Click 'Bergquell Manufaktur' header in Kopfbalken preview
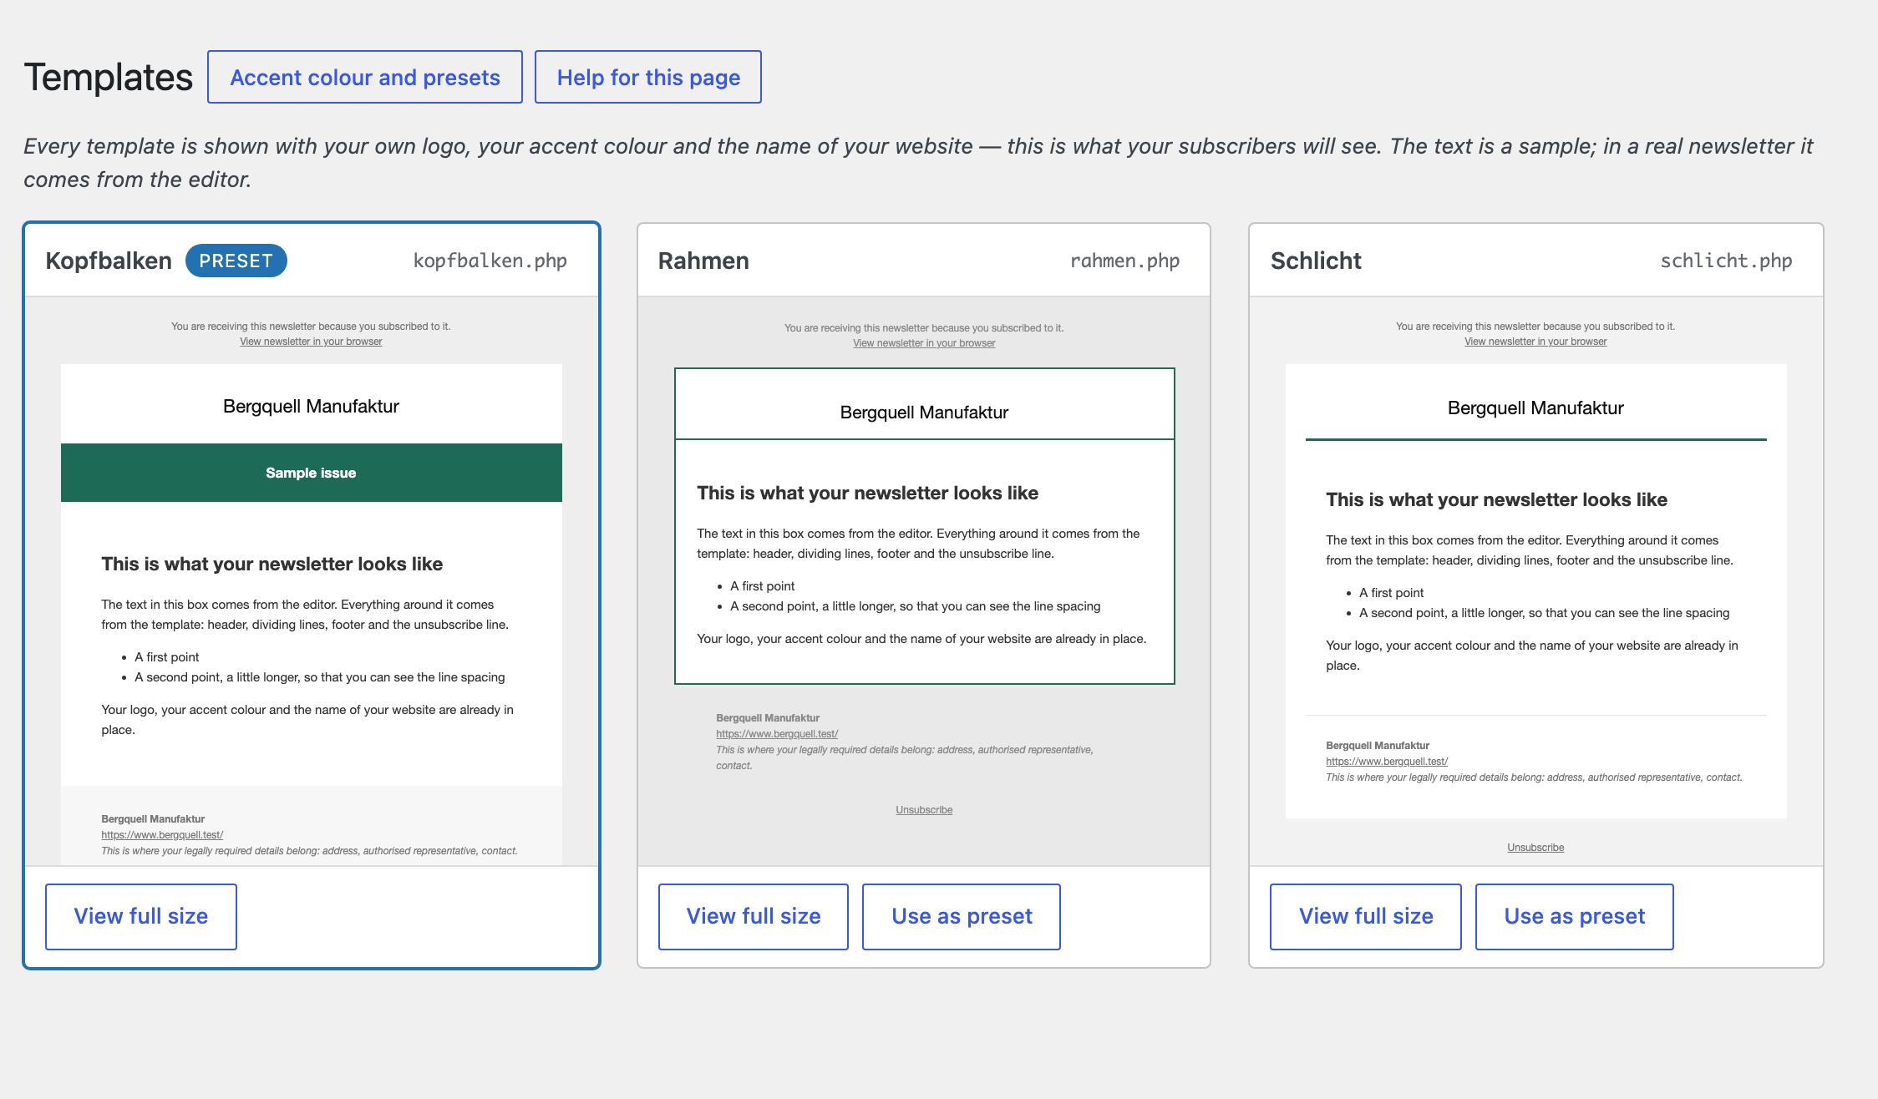This screenshot has width=1878, height=1099. coord(311,407)
